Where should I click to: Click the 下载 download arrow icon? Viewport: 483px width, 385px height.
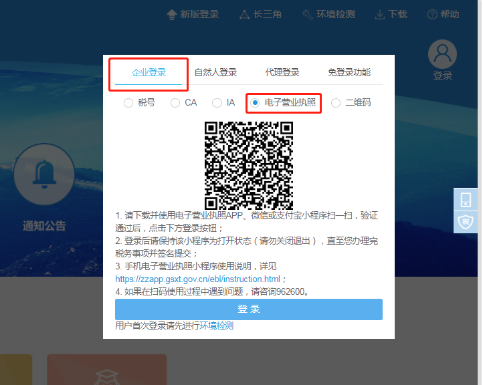[380, 15]
